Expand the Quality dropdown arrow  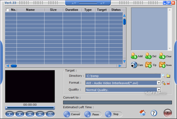(x=159, y=90)
